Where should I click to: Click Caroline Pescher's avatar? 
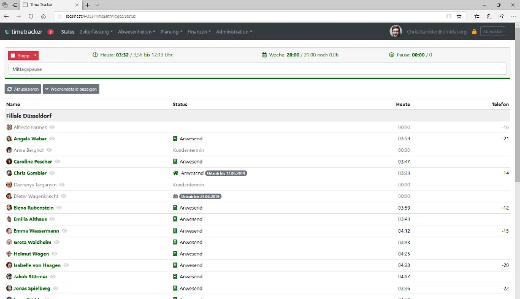tap(9, 161)
